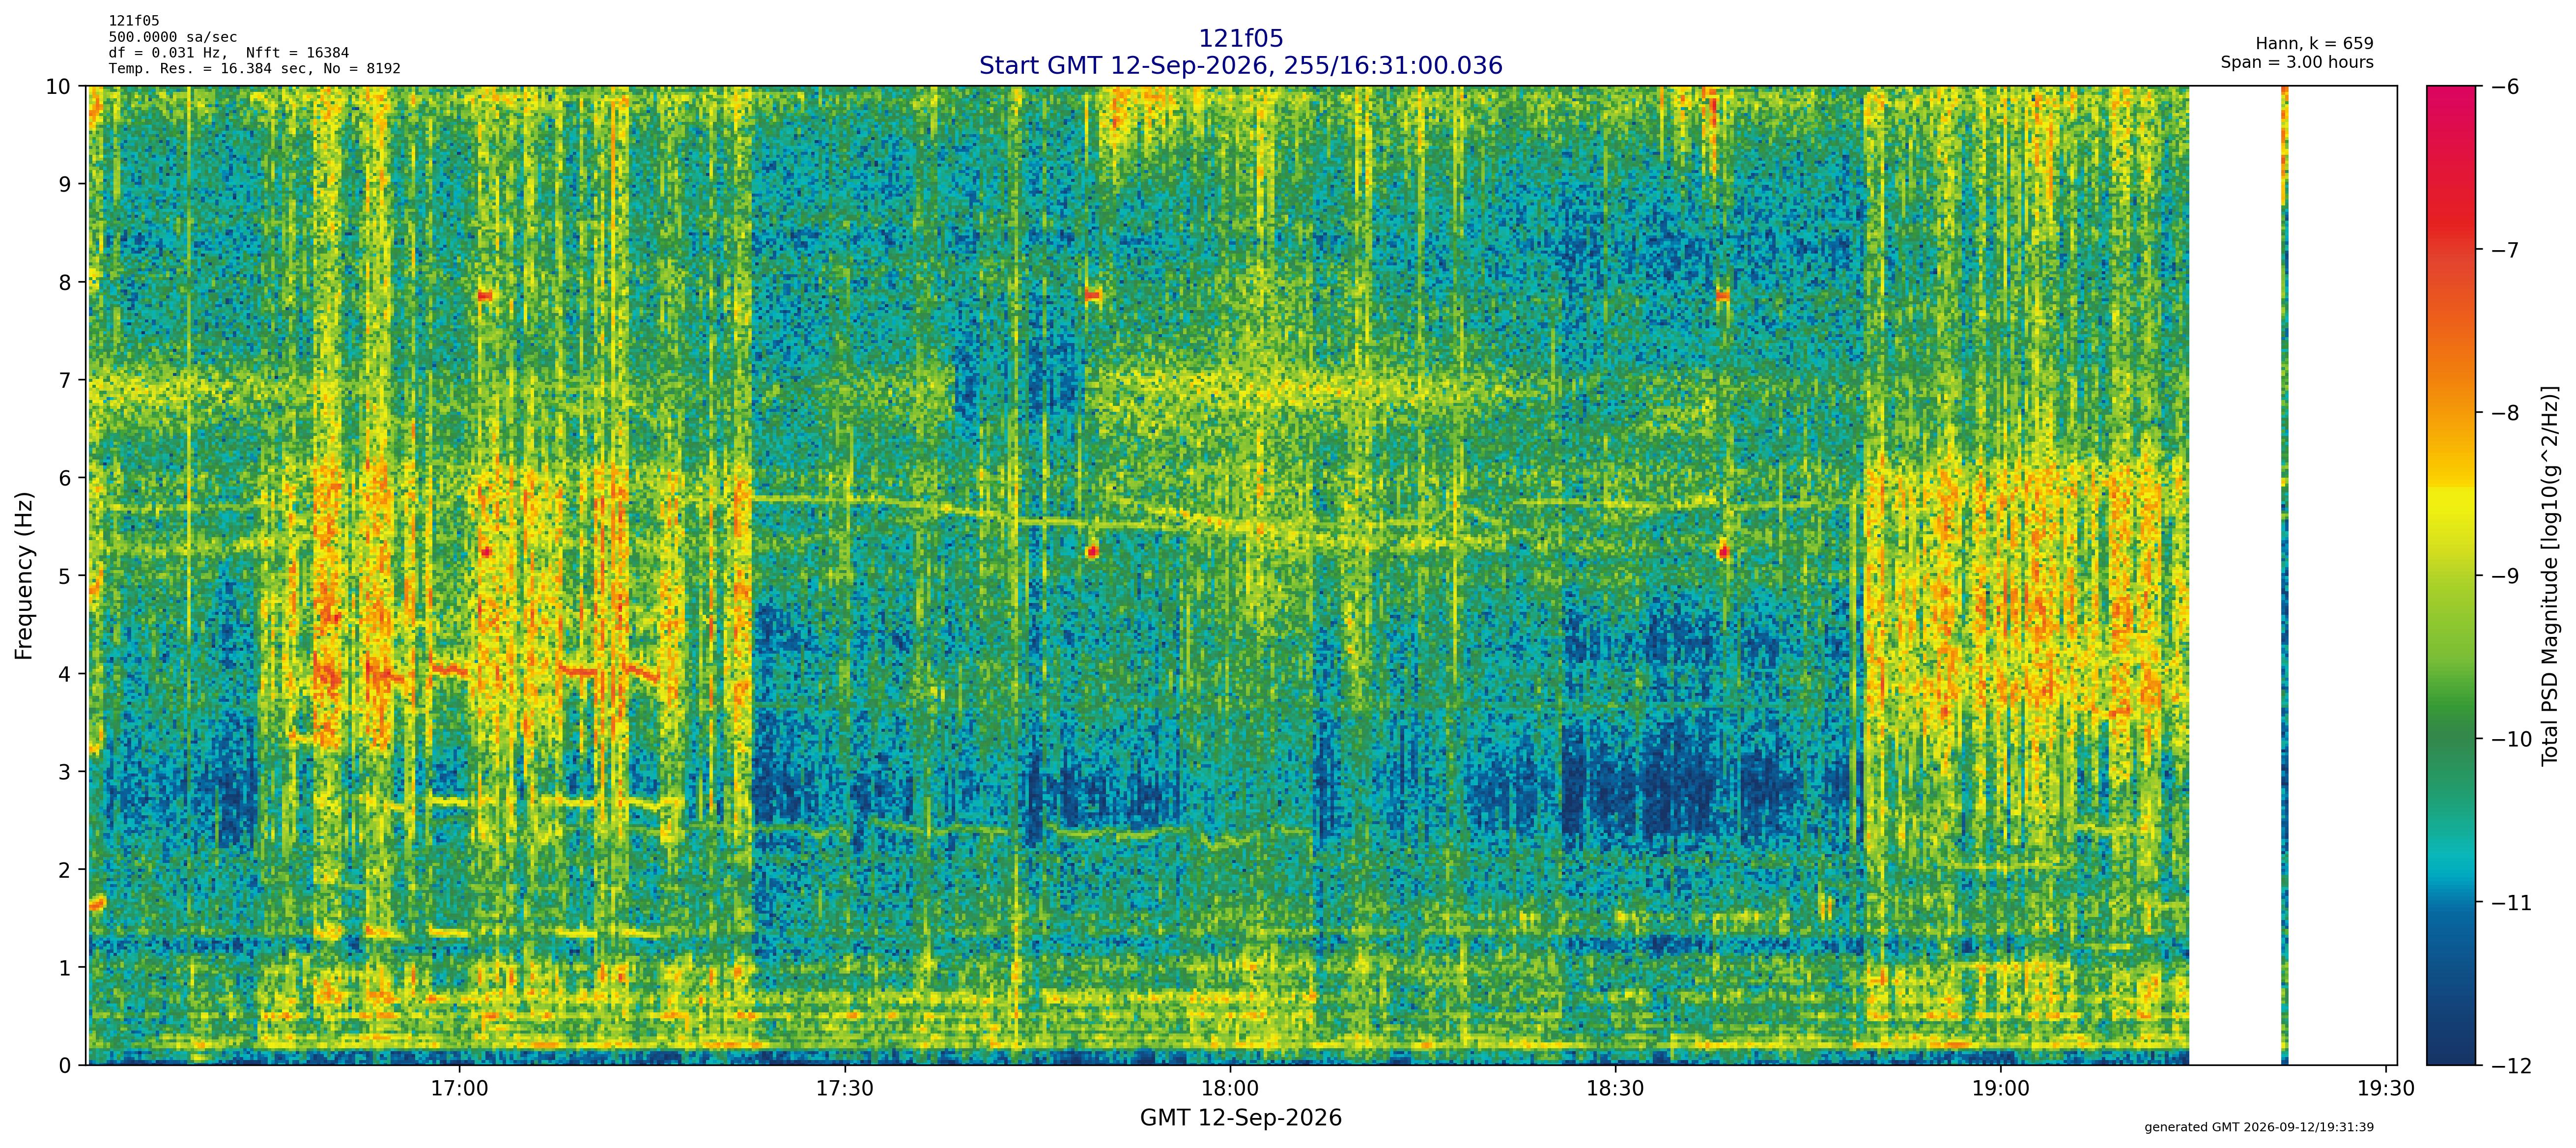The height and width of the screenshot is (1148, 2576).
Task: Select the plot title '121f05' text
Action: pos(1240,38)
